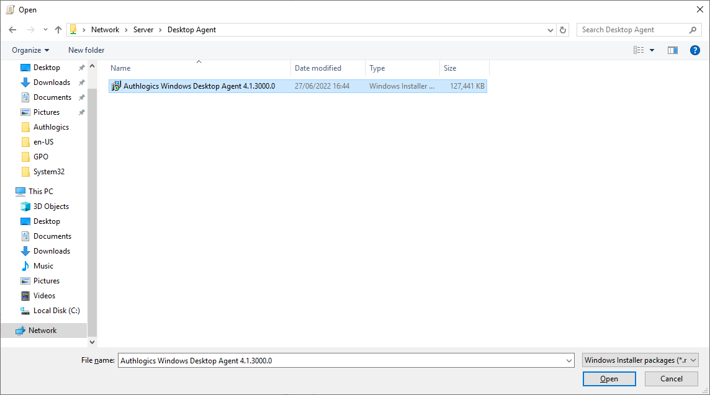
Task: Close the Open dialog
Action: [699, 9]
